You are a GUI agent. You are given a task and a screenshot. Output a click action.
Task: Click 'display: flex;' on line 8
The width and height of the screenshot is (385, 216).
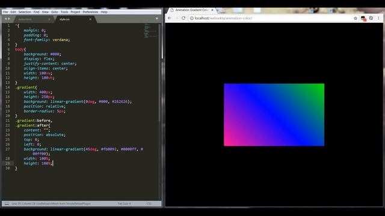(39, 59)
